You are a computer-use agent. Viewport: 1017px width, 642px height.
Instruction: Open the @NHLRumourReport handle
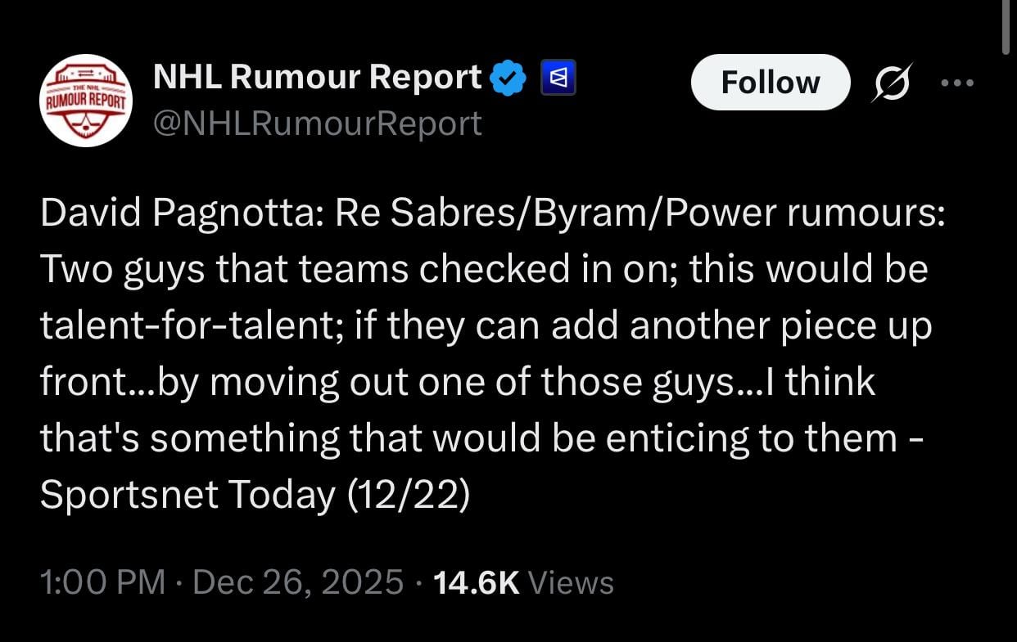tap(319, 123)
